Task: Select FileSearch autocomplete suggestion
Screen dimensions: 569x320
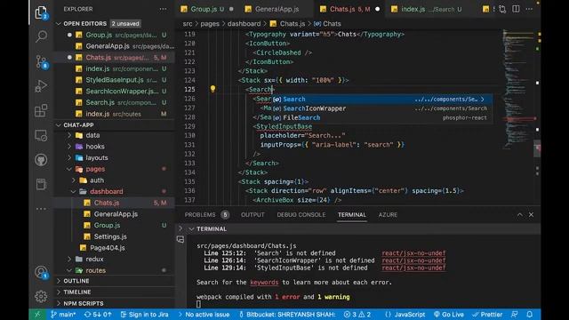Action: 381,117
